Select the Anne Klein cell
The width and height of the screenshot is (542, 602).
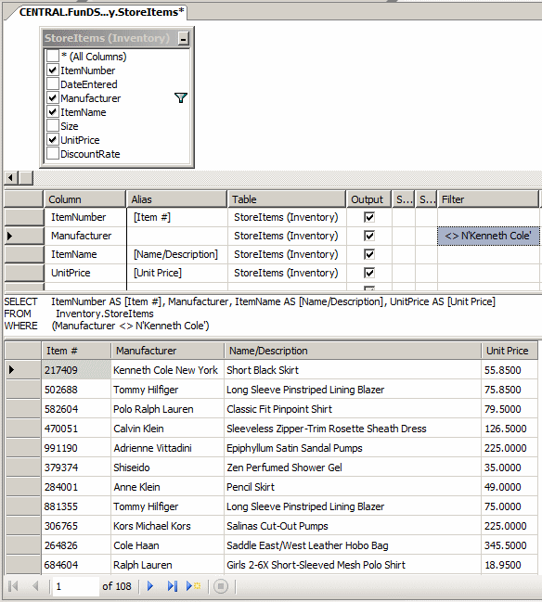tap(167, 487)
